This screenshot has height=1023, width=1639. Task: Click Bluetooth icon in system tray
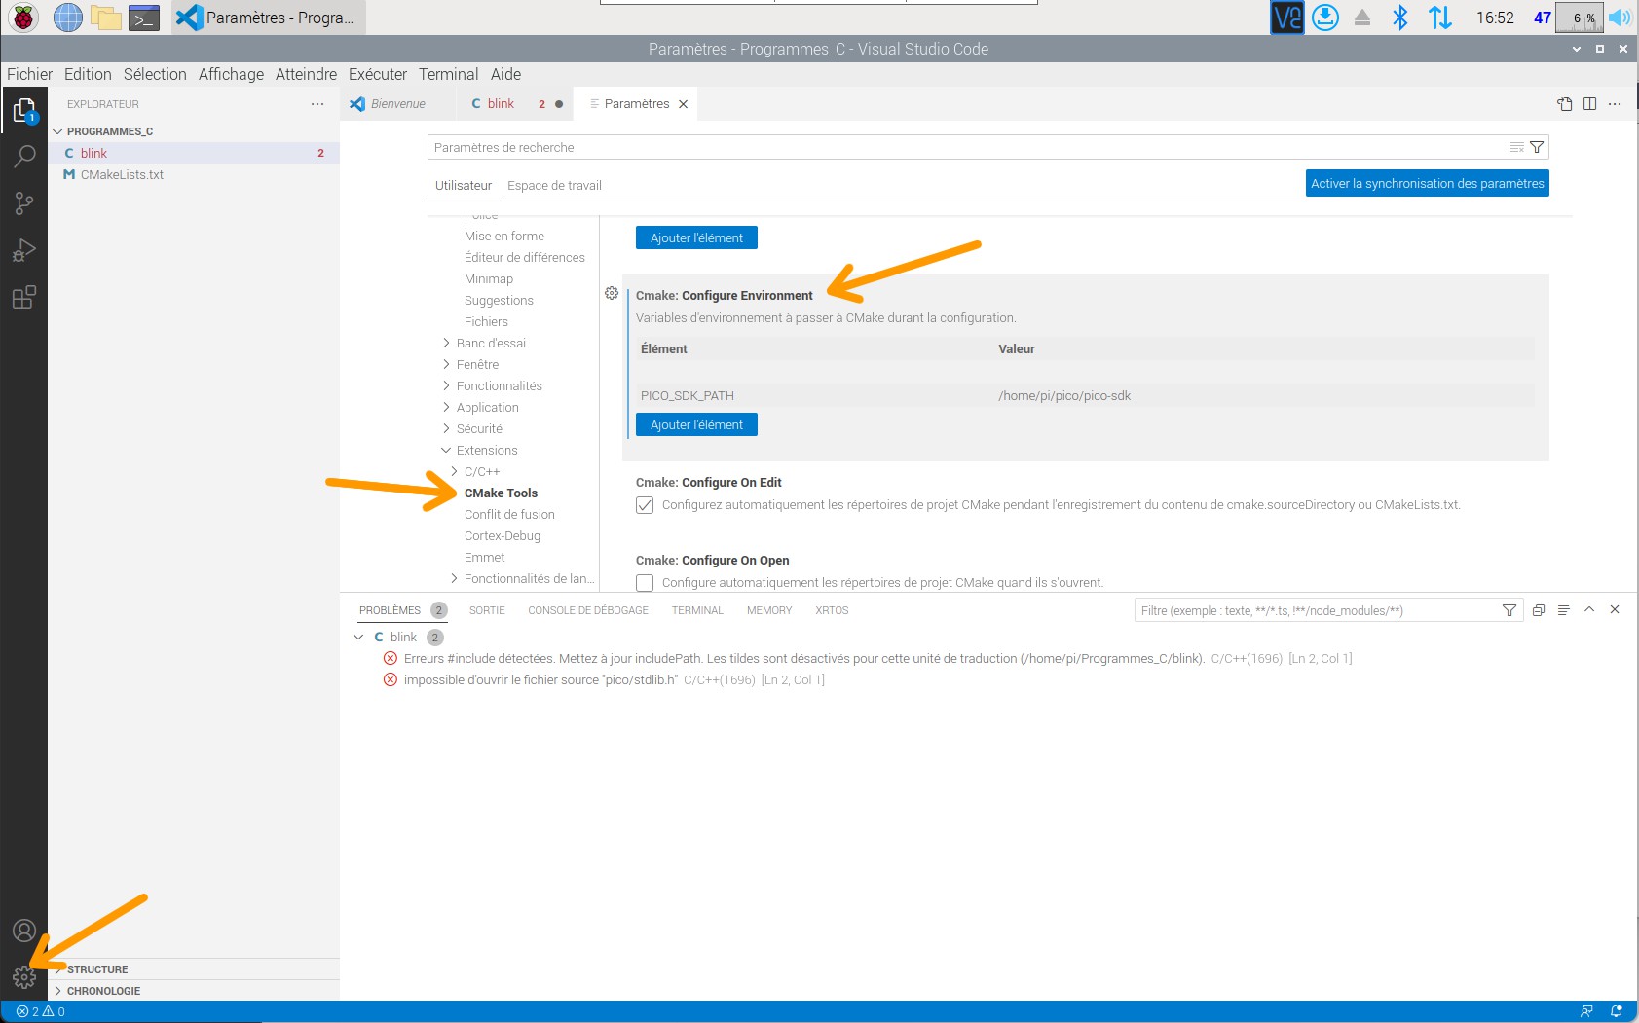[1400, 18]
